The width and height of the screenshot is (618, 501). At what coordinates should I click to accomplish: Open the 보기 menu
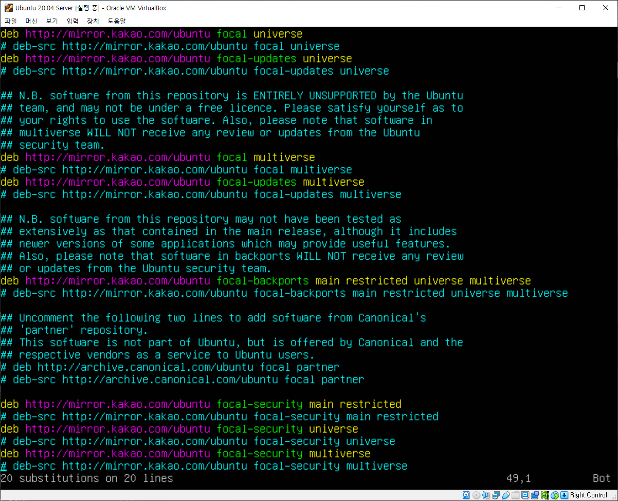tap(52, 21)
